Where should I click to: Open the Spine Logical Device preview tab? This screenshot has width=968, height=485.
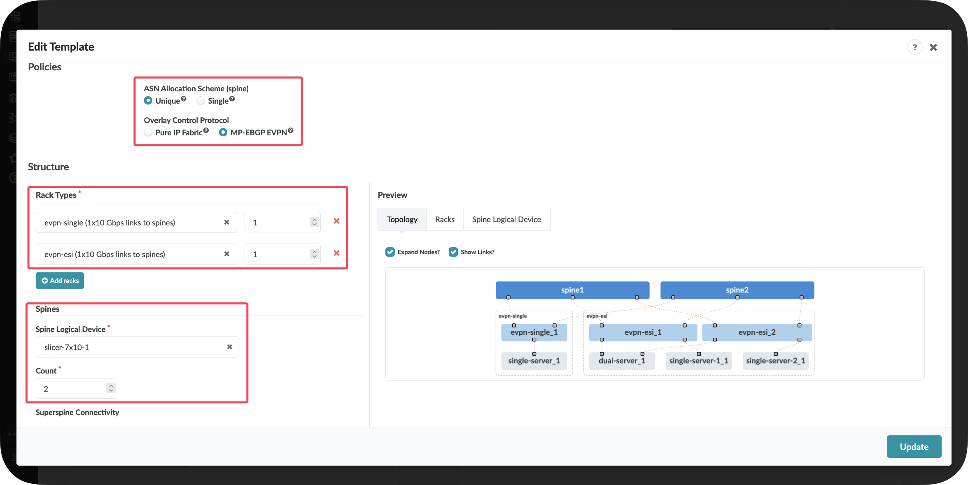pos(506,219)
